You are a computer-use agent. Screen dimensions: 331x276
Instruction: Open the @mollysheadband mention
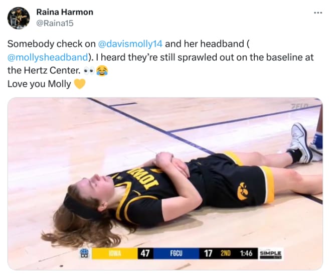[48, 57]
